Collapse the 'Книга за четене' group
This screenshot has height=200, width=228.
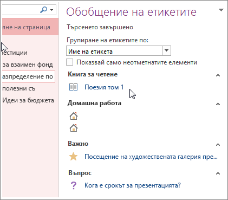coord(218,75)
